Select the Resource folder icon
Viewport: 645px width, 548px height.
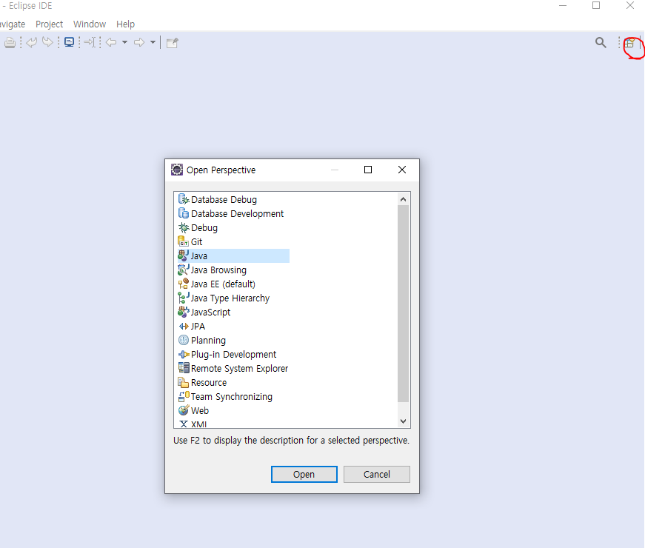[183, 382]
